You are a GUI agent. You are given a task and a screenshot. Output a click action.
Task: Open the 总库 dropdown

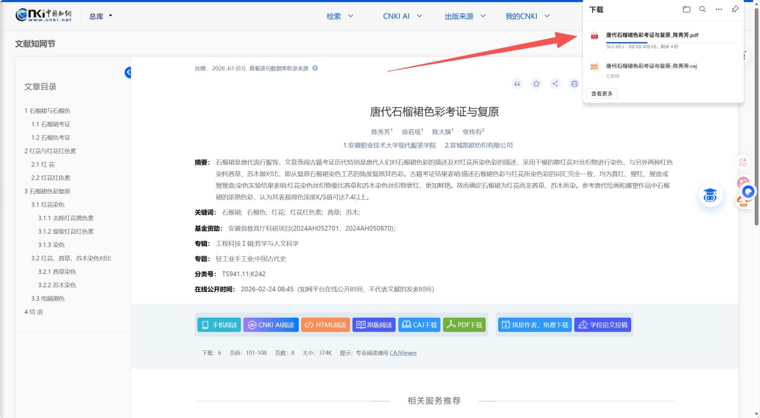point(100,16)
